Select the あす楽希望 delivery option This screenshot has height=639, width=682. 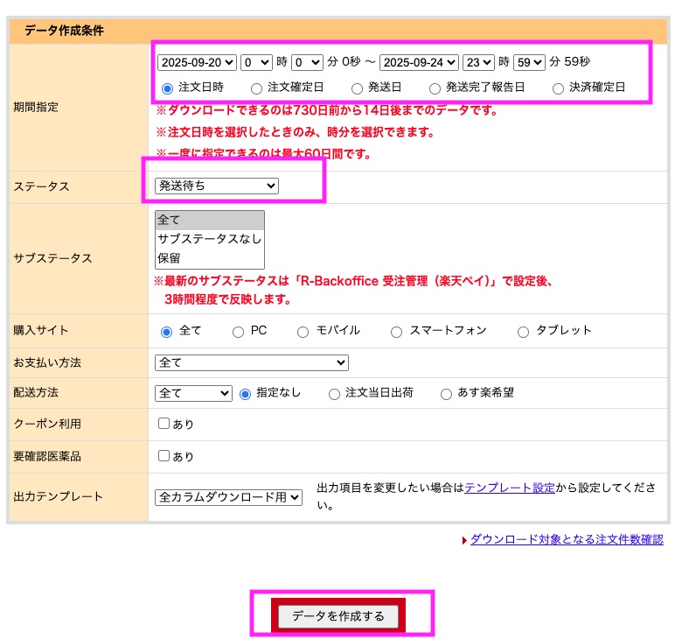tap(446, 394)
